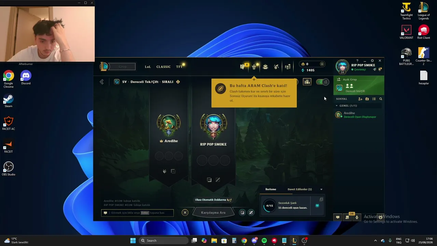Open the notifications bell icon
The height and width of the screenshot is (246, 437).
(380, 69)
